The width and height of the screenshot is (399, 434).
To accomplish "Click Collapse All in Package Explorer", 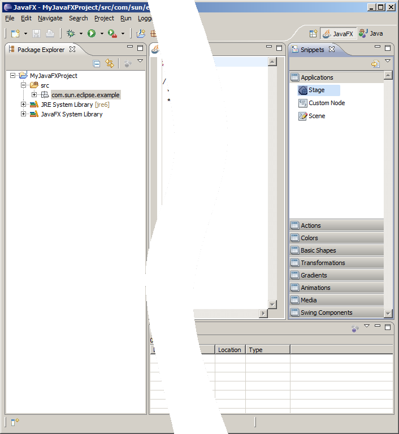I will 97,64.
